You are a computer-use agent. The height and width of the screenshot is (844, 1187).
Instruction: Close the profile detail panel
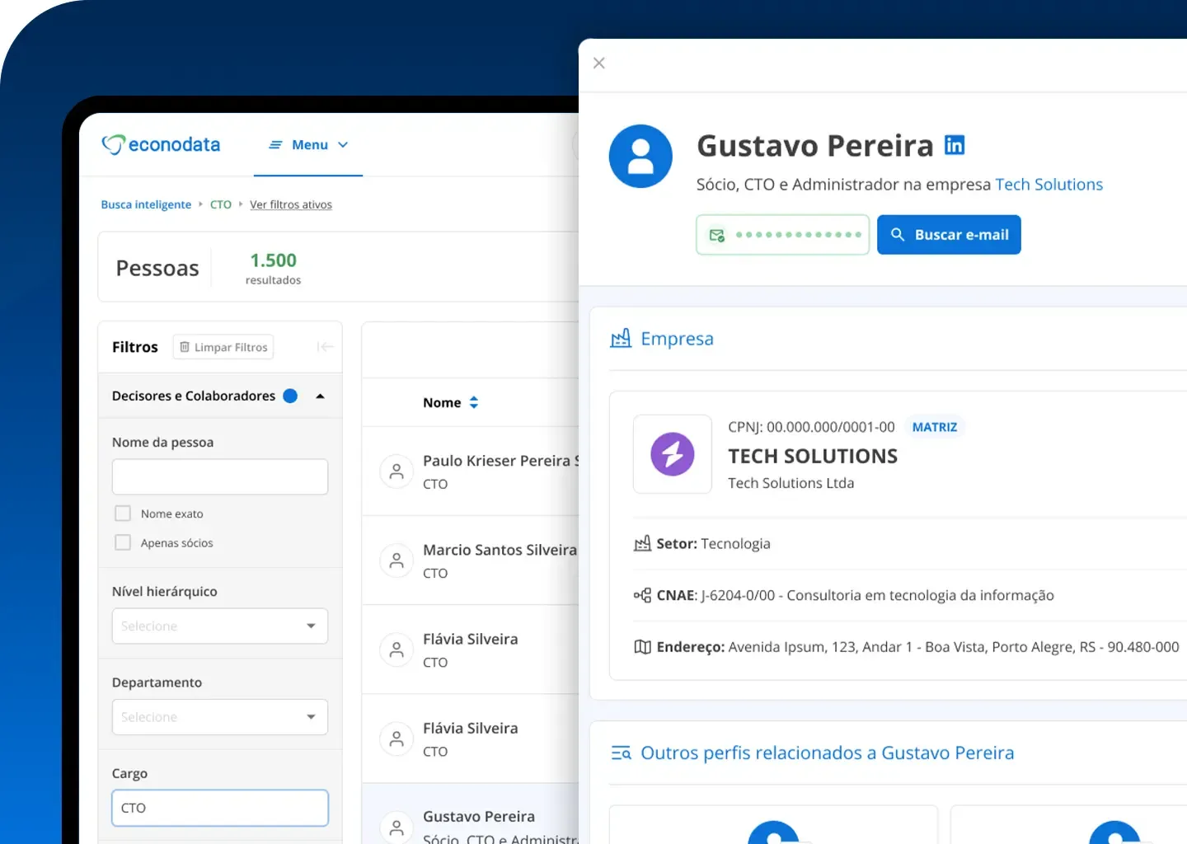tap(599, 63)
